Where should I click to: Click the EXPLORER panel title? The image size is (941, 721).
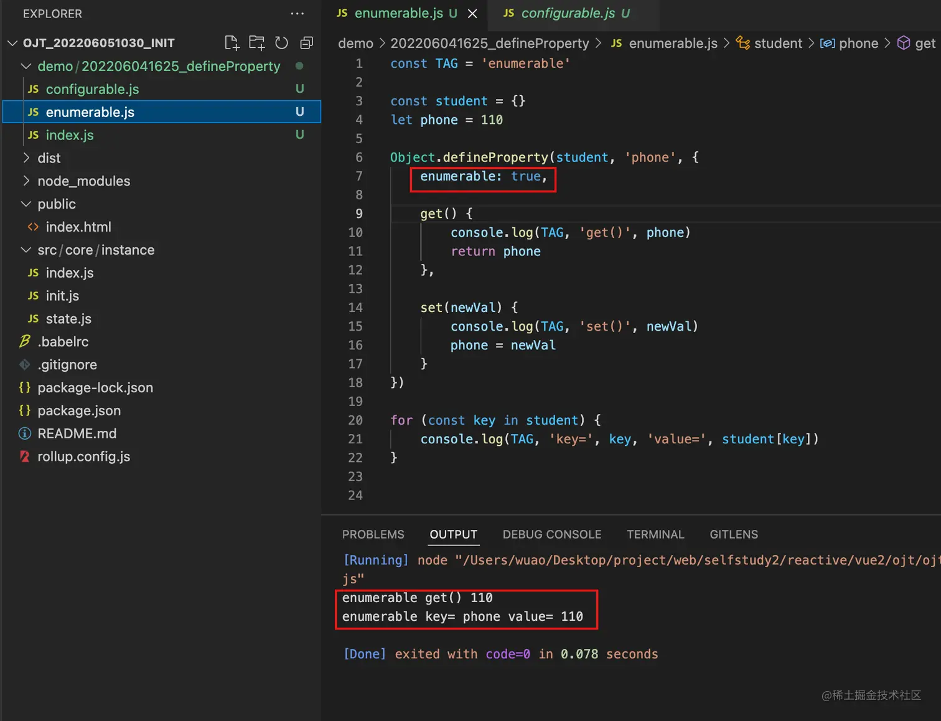point(52,14)
